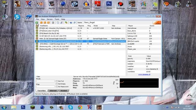This screenshot has width=196, height=110.
Task: Click the Mode filter input field
Action: tap(45, 81)
